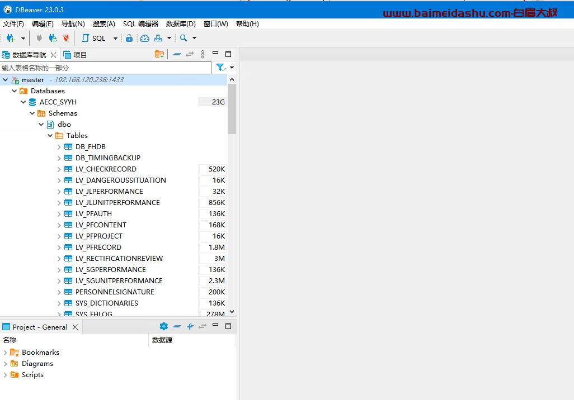Click the blue padlock transaction mode icon
This screenshot has width=574, height=400.
point(129,38)
